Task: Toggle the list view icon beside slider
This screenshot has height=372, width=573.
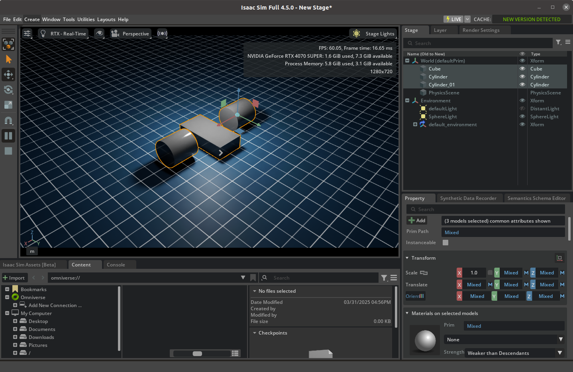Action: click(x=235, y=353)
